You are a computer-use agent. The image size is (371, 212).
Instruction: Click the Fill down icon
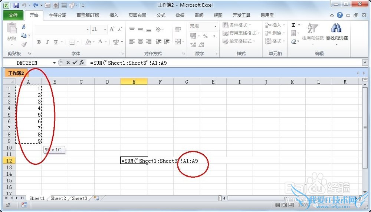pos(293,33)
